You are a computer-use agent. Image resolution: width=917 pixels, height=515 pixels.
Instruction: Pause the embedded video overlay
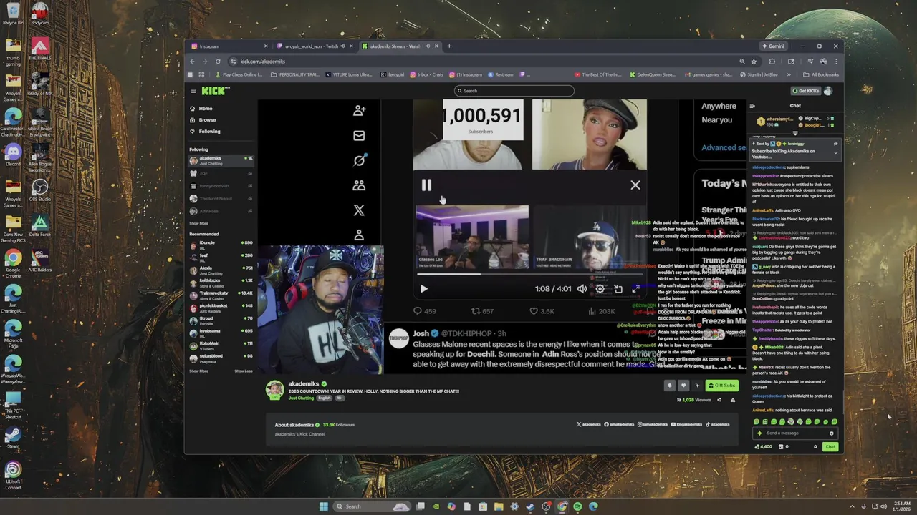point(426,185)
